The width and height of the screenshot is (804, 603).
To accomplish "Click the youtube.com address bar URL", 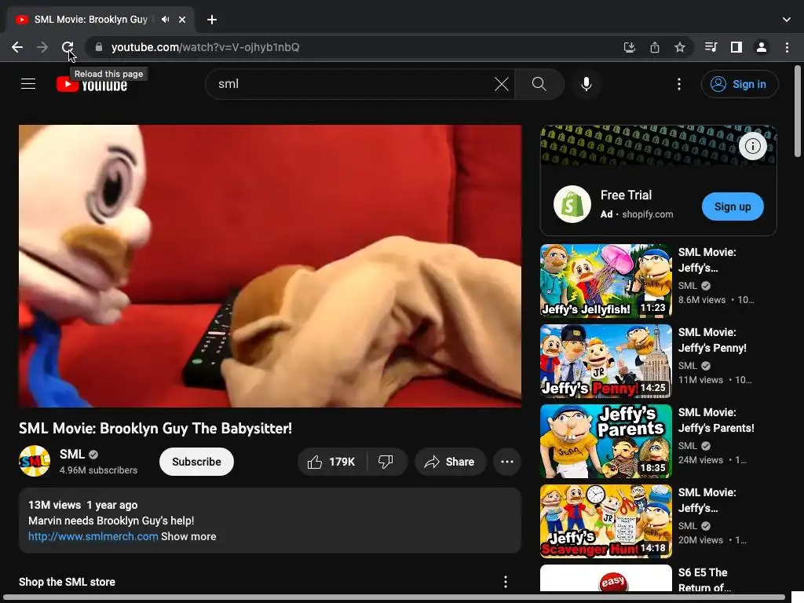I will 205,47.
